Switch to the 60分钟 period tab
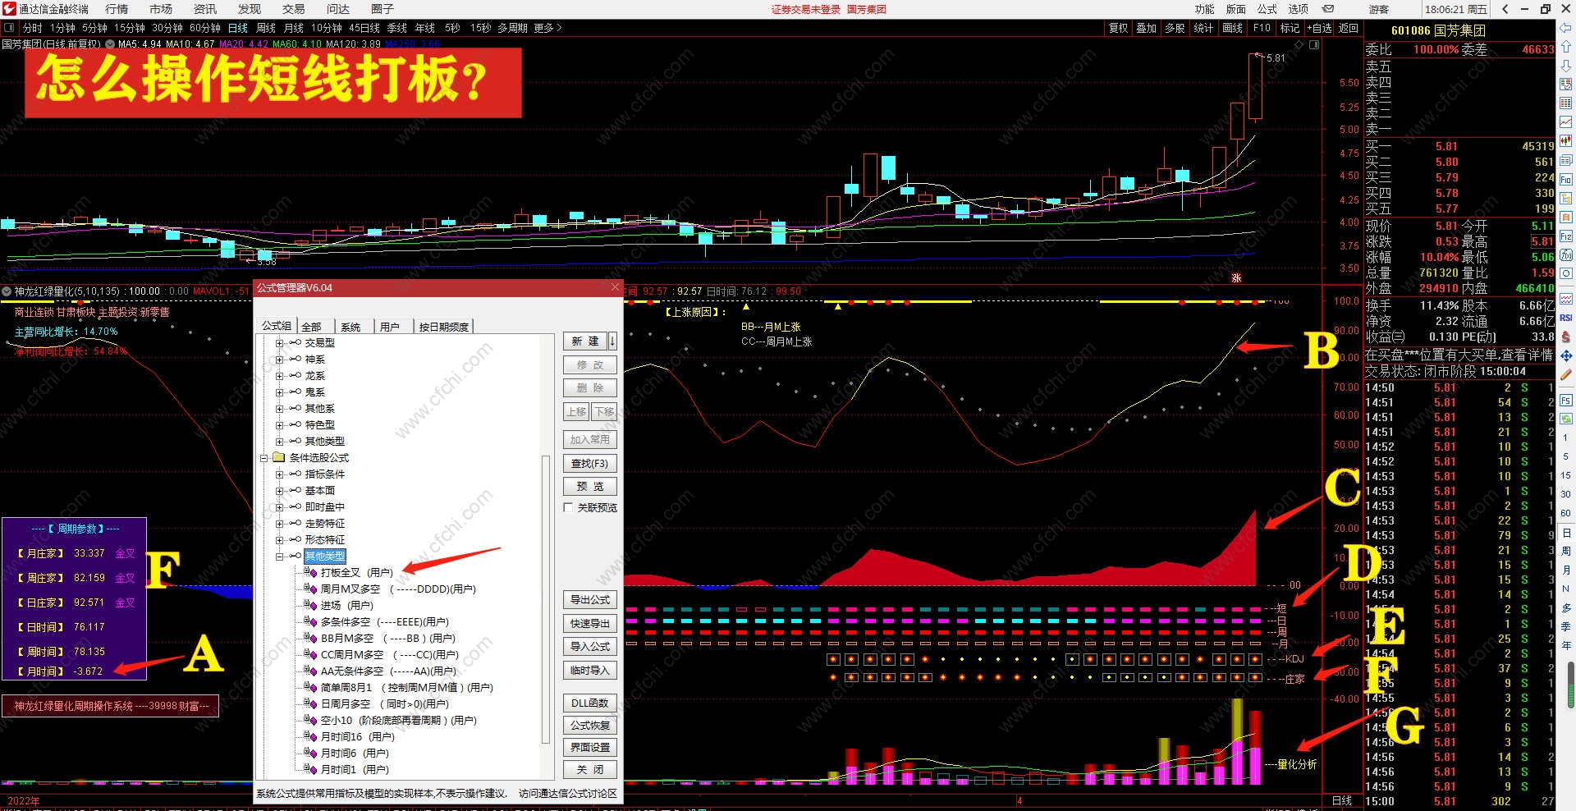Image resolution: width=1576 pixels, height=811 pixels. (x=204, y=28)
